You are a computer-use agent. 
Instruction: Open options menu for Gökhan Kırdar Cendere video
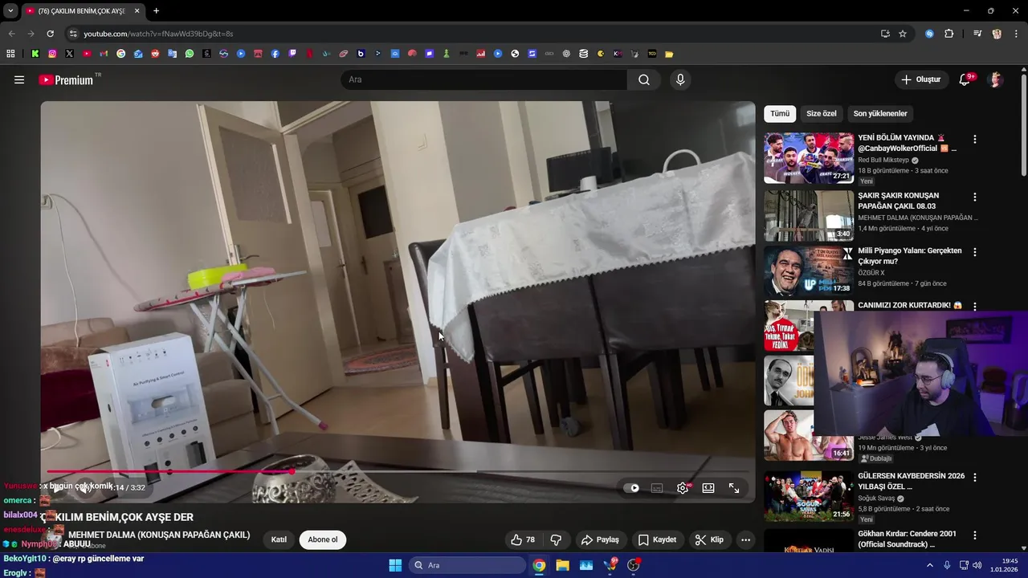tap(975, 535)
